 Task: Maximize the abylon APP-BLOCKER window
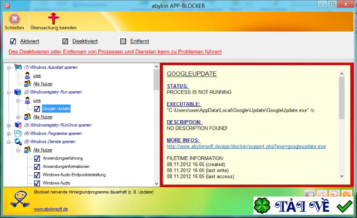[332, 4]
